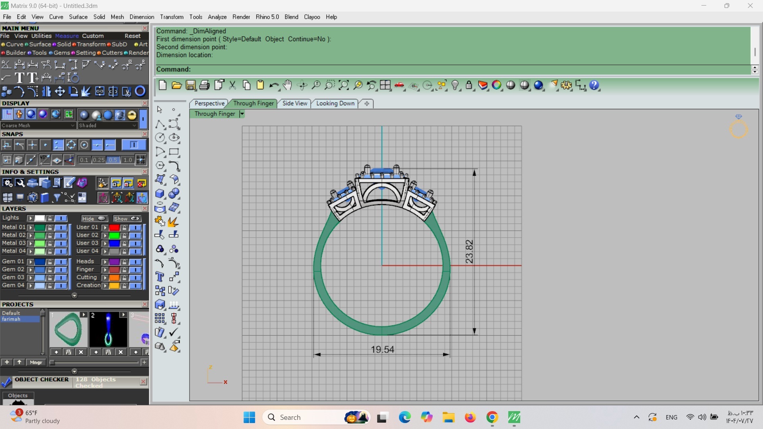Click the Hide layers button
This screenshot has width=763, height=429.
[x=94, y=219]
